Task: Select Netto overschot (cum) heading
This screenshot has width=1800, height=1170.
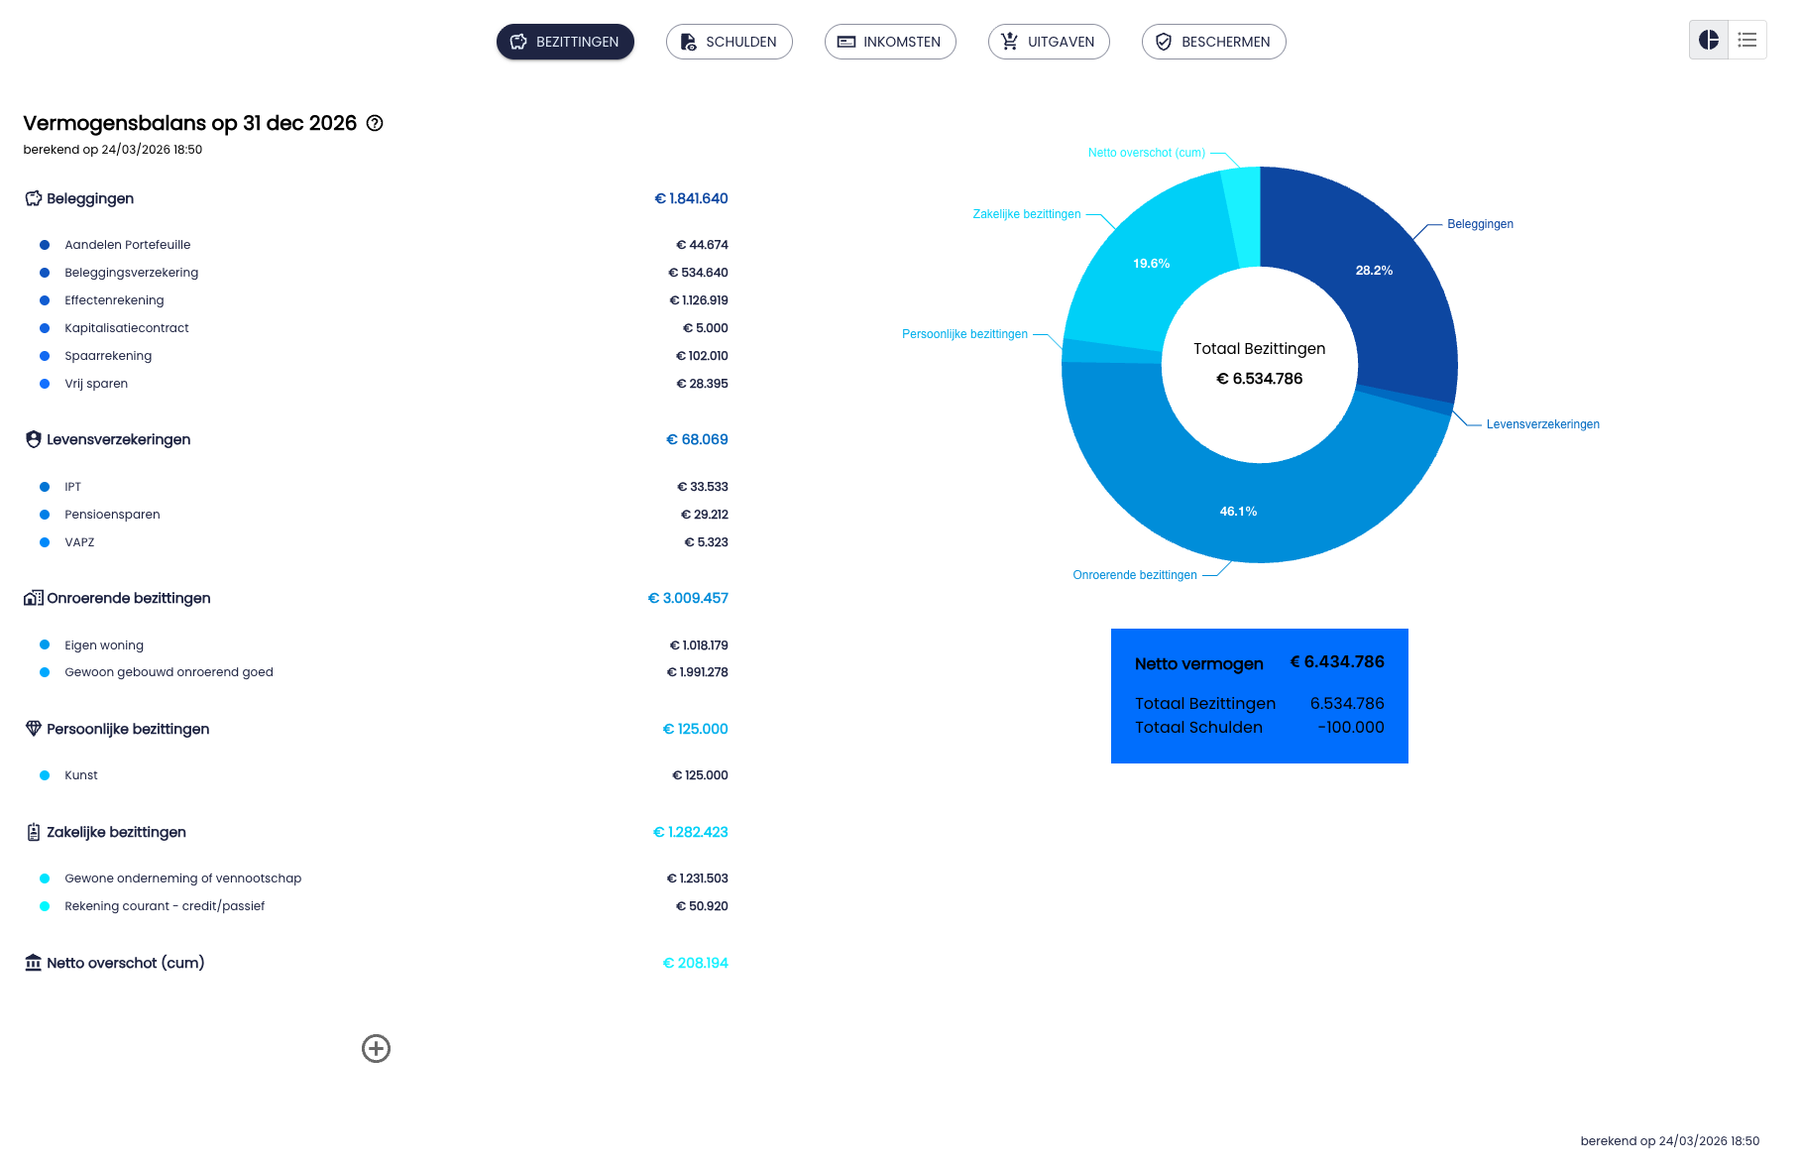Action: (x=126, y=963)
